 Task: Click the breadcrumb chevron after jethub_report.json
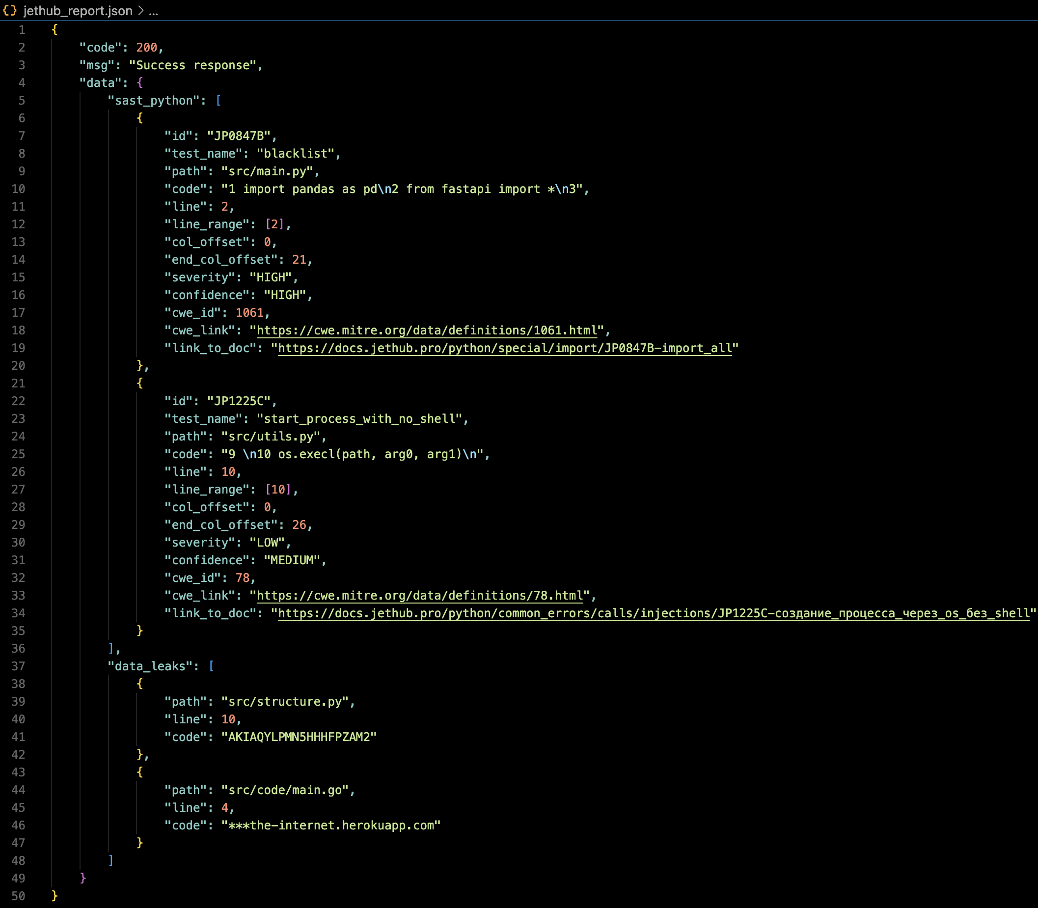(x=141, y=11)
